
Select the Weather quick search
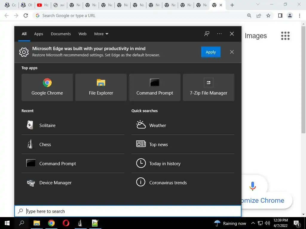[x=183, y=125]
